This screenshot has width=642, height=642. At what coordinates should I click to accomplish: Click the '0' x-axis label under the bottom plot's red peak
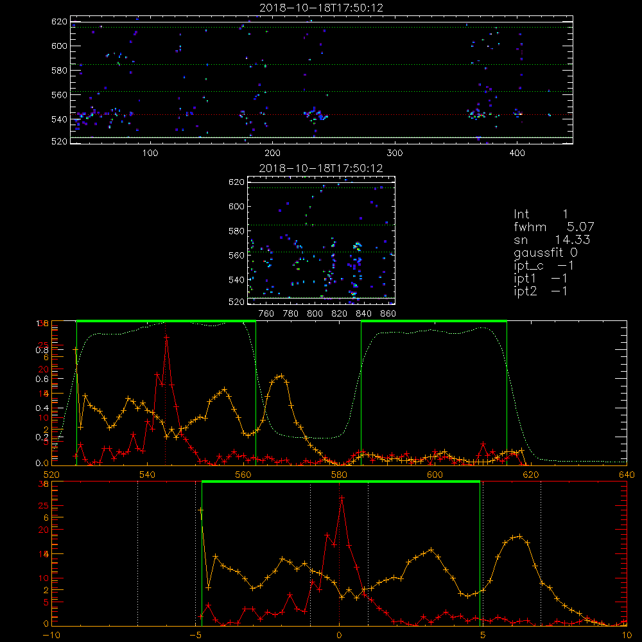339,635
